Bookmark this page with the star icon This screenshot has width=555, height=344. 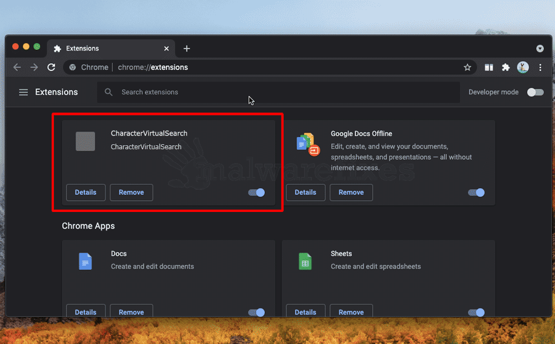[x=467, y=67]
